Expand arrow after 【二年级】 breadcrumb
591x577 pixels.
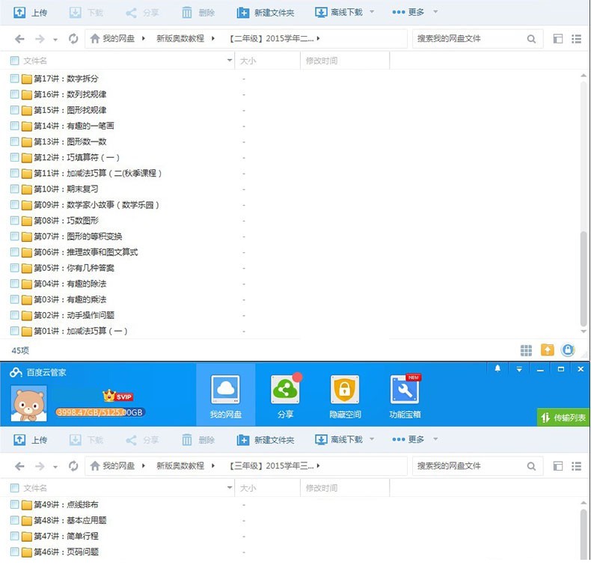[318, 38]
